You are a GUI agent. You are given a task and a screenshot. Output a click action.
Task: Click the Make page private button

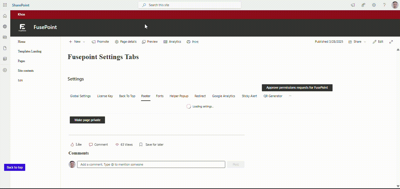click(x=87, y=120)
